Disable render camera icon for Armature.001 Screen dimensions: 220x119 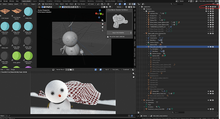(x=213, y=100)
